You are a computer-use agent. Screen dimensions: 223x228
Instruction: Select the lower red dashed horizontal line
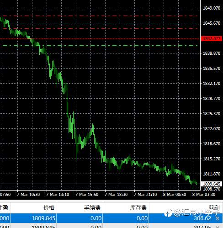click(x=100, y=28)
